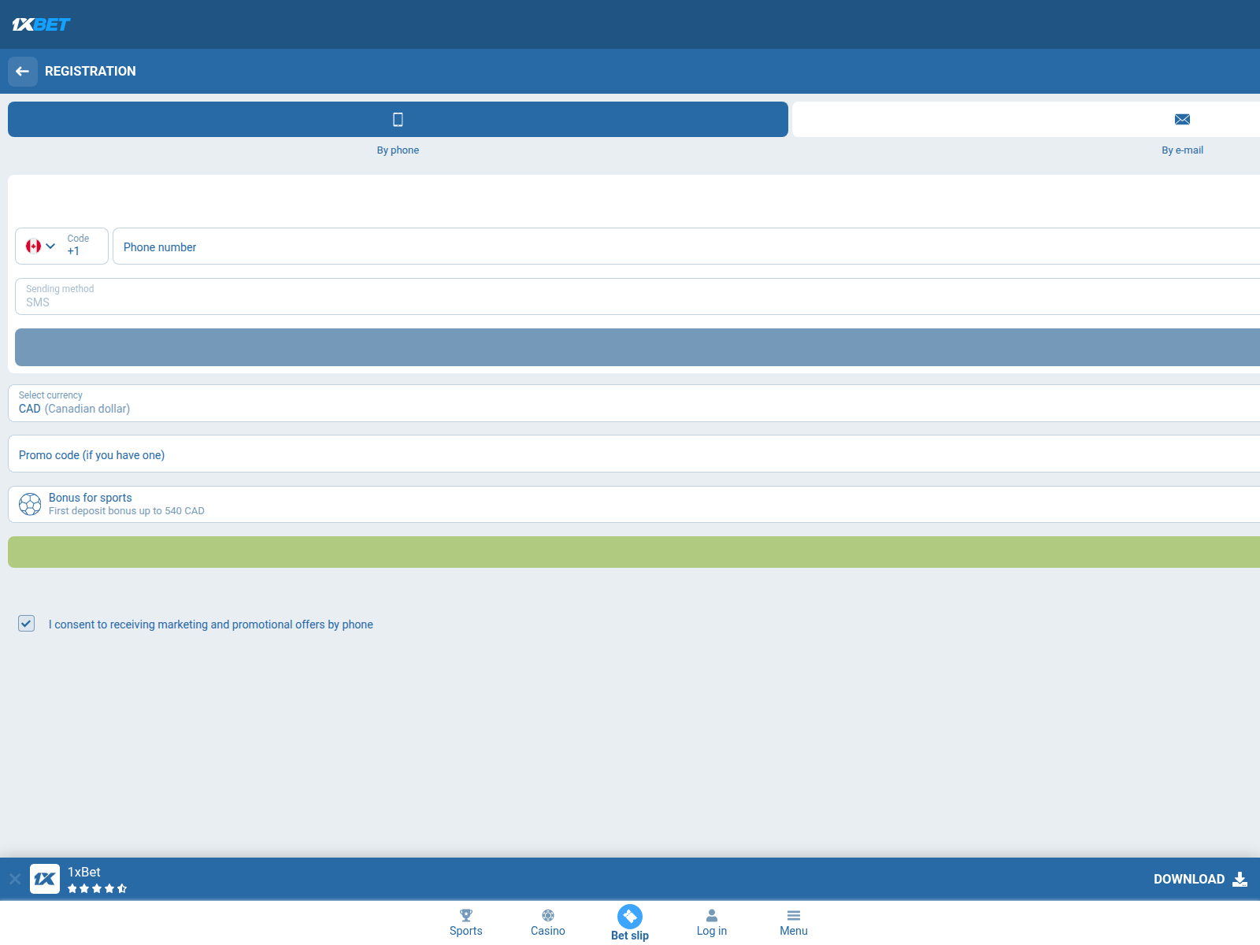Select the phone icon registration tab

tap(398, 120)
